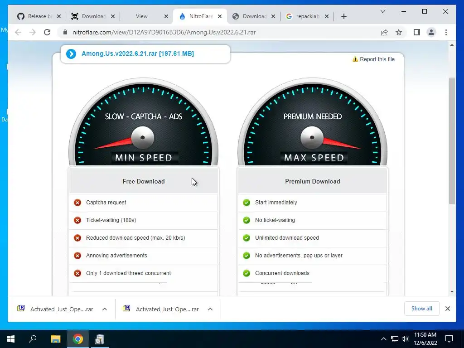This screenshot has height=348, width=464.
Task: Click the green check beside Unlimited download speed
Action: click(246, 238)
